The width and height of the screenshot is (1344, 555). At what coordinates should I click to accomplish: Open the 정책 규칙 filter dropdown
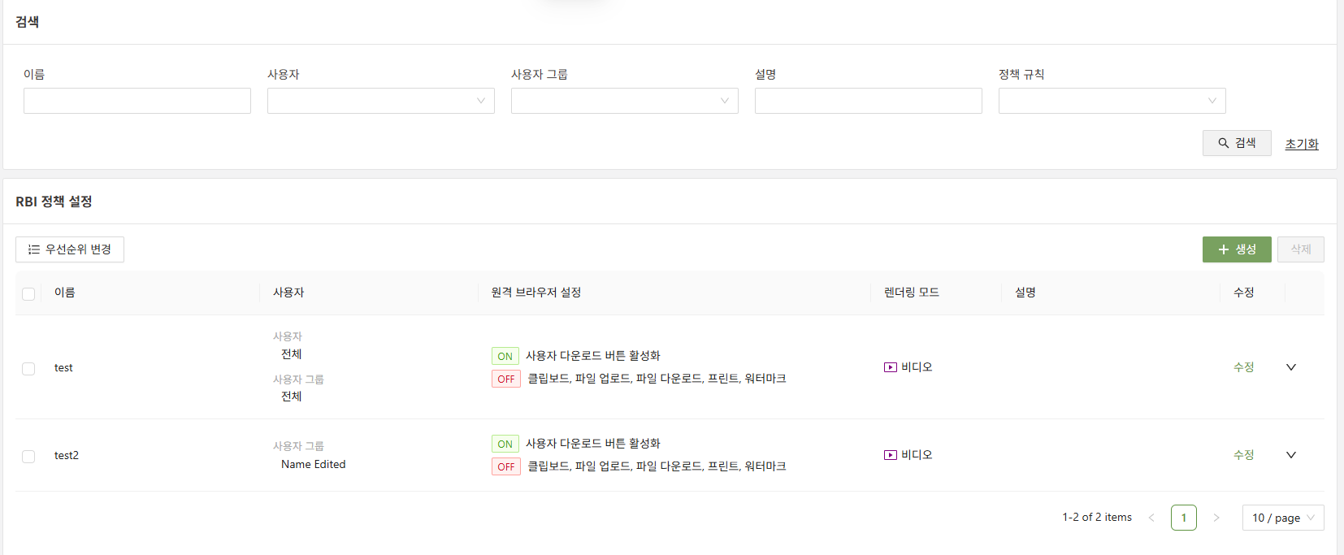point(1112,101)
